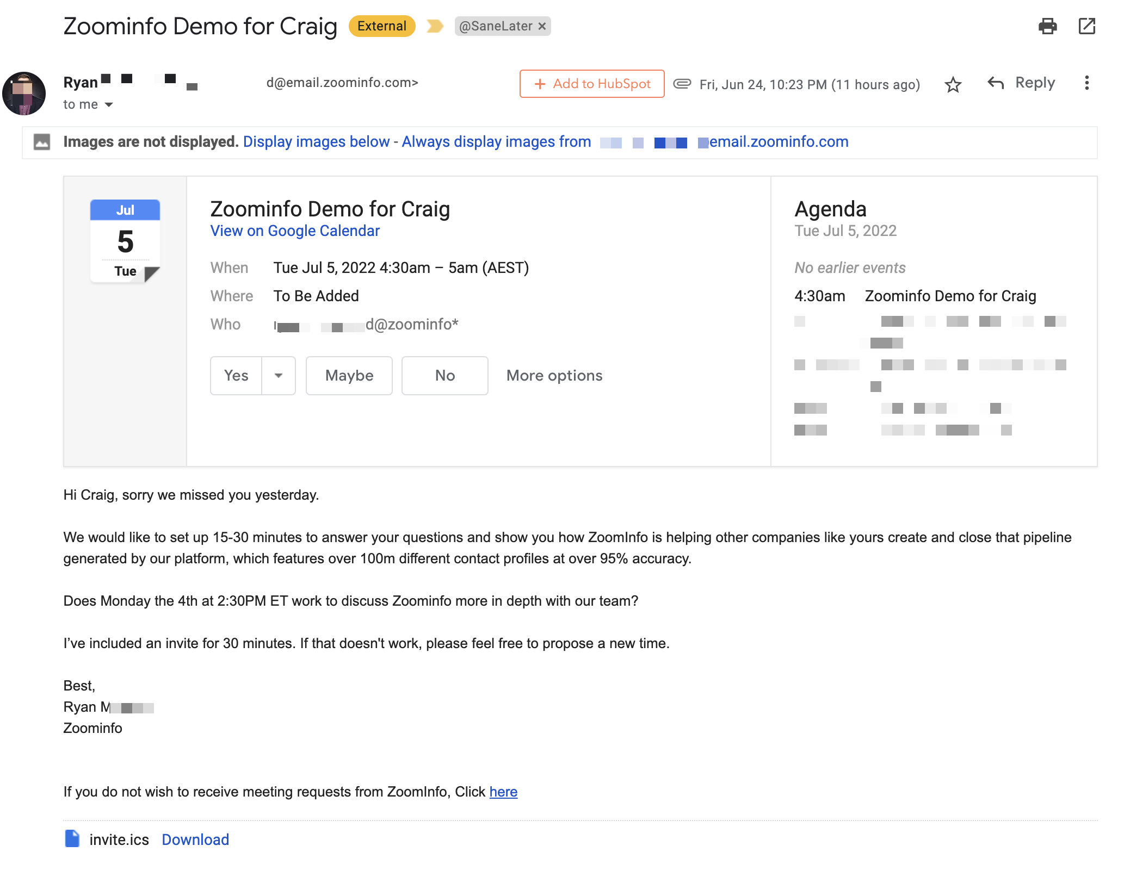Print this email with the printer icon
This screenshot has width=1124, height=883.
click(x=1047, y=26)
